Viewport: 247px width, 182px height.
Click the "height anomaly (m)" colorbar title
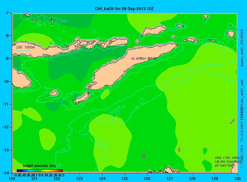coord(39,166)
